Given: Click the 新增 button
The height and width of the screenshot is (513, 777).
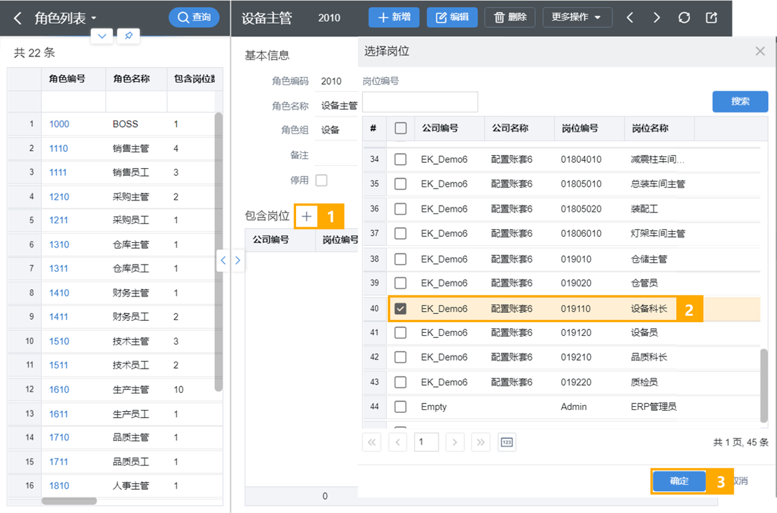Looking at the screenshot, I should (x=394, y=17).
